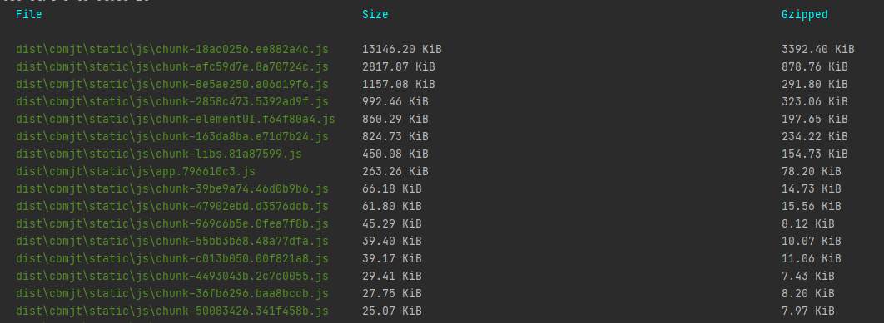The width and height of the screenshot is (884, 323).
Task: Open chunk-4493043b.2c7c0055.js file path
Action: pos(172,277)
